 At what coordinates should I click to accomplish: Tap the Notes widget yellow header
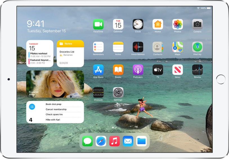[70, 43]
